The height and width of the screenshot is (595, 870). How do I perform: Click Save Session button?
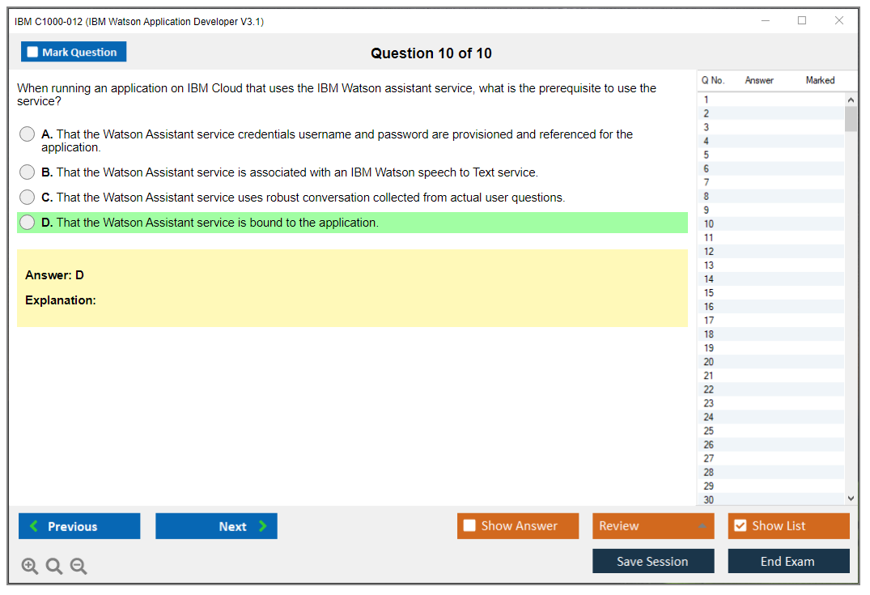(x=653, y=562)
